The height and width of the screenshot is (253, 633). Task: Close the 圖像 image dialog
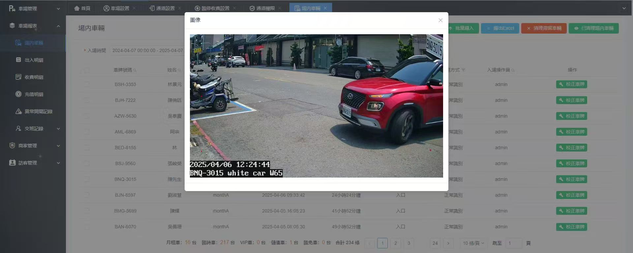click(440, 20)
